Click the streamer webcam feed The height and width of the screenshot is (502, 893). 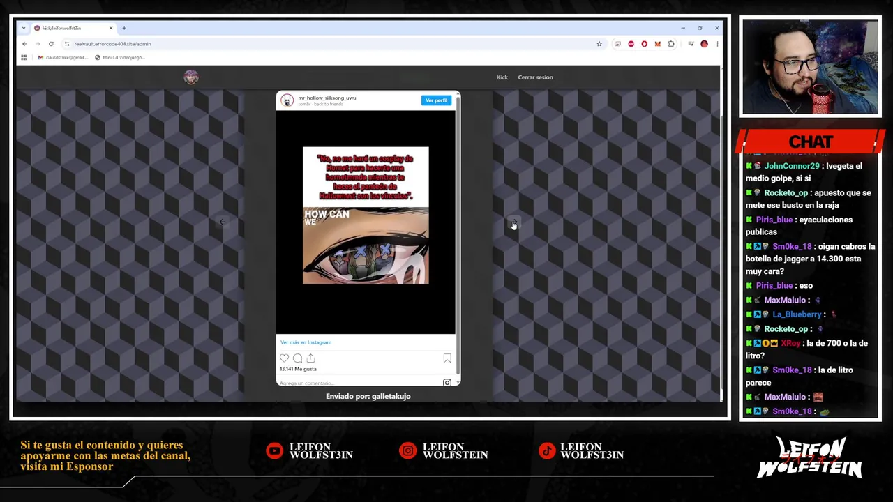coord(810,67)
